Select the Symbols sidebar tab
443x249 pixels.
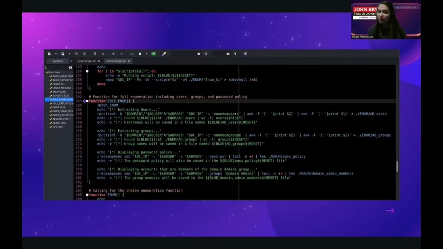(57, 61)
